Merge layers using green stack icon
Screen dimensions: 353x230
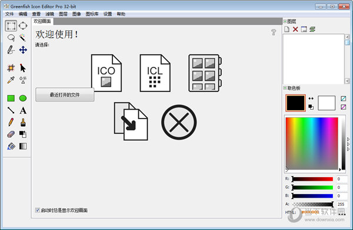pyautogui.click(x=312, y=29)
